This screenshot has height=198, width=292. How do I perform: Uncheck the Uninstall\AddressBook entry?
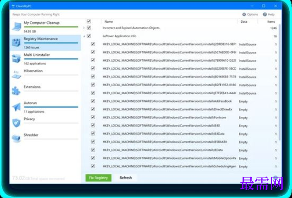pos(93,101)
